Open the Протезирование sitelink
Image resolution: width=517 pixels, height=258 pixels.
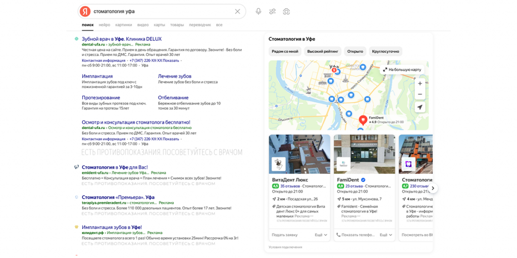click(x=101, y=98)
